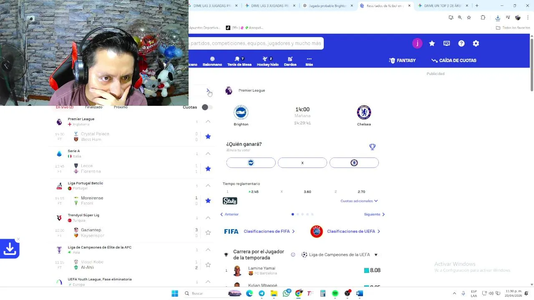
Task: Open the TV schedule icon in header
Action: pyautogui.click(x=446, y=43)
